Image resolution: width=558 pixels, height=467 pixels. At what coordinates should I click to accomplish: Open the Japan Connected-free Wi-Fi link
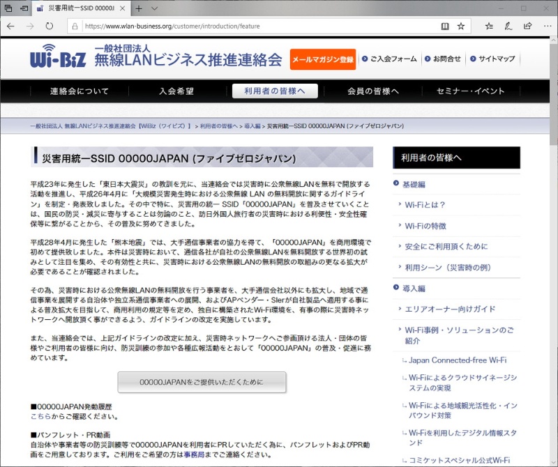pyautogui.click(x=458, y=360)
